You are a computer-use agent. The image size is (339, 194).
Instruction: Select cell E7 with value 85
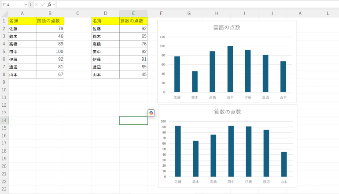pos(133,67)
